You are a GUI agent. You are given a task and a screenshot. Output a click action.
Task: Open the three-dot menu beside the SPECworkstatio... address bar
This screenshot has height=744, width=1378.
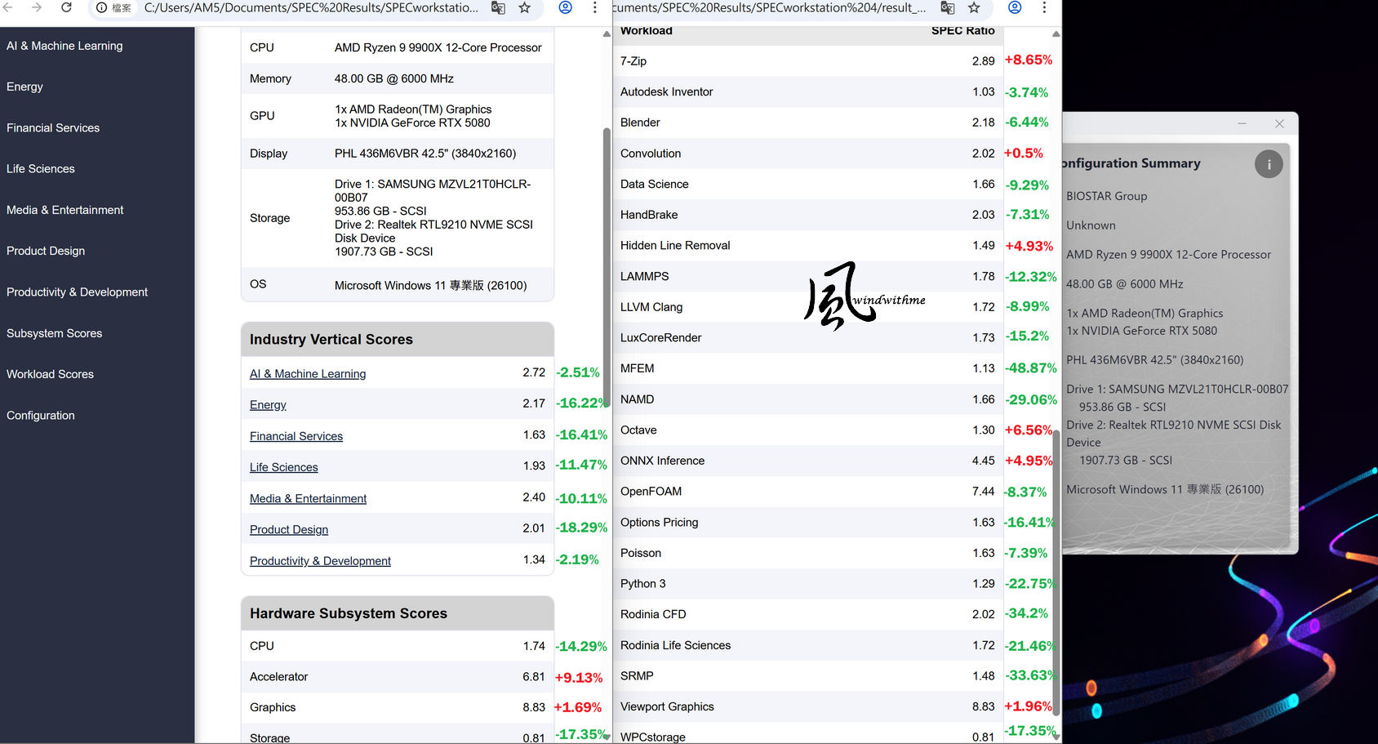594,7
